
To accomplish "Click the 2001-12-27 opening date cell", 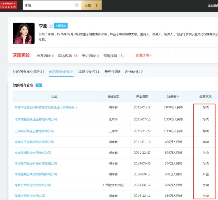I will tap(142, 153).
